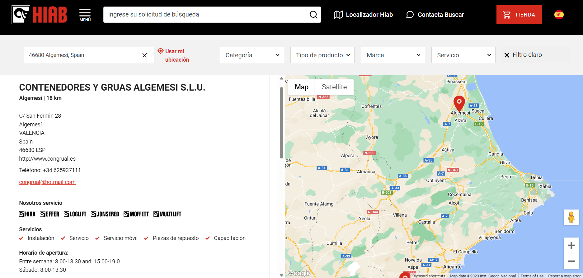The image size is (583, 278).
Task: Expand the Categoría dropdown
Action: point(252,55)
